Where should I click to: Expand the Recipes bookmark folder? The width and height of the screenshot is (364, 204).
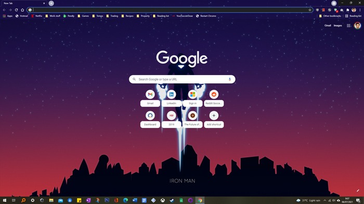tap(127, 16)
